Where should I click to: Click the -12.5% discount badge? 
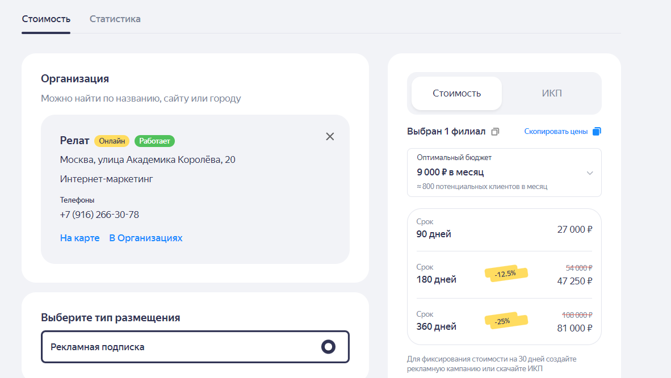point(506,274)
